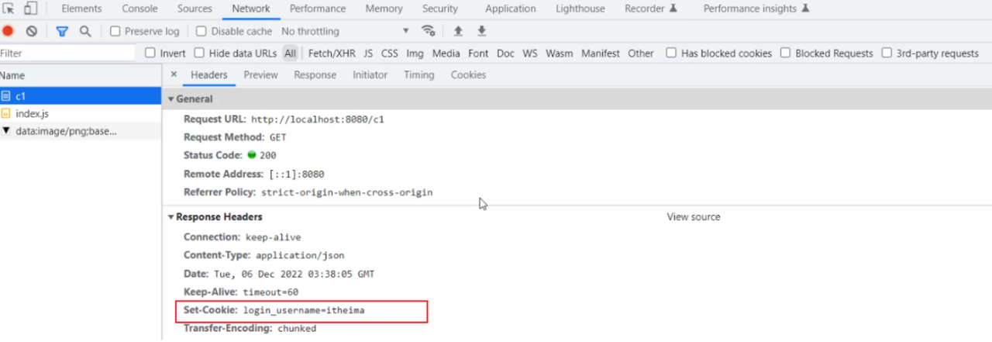Click the Filter text input

click(x=67, y=54)
